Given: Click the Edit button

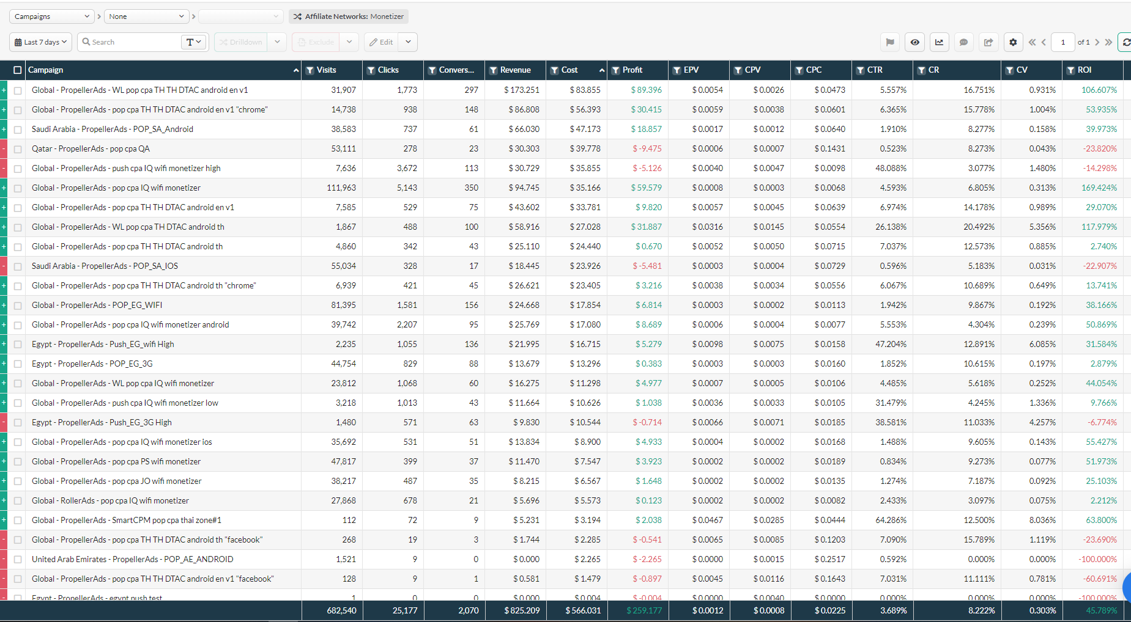Looking at the screenshot, I should (x=381, y=42).
